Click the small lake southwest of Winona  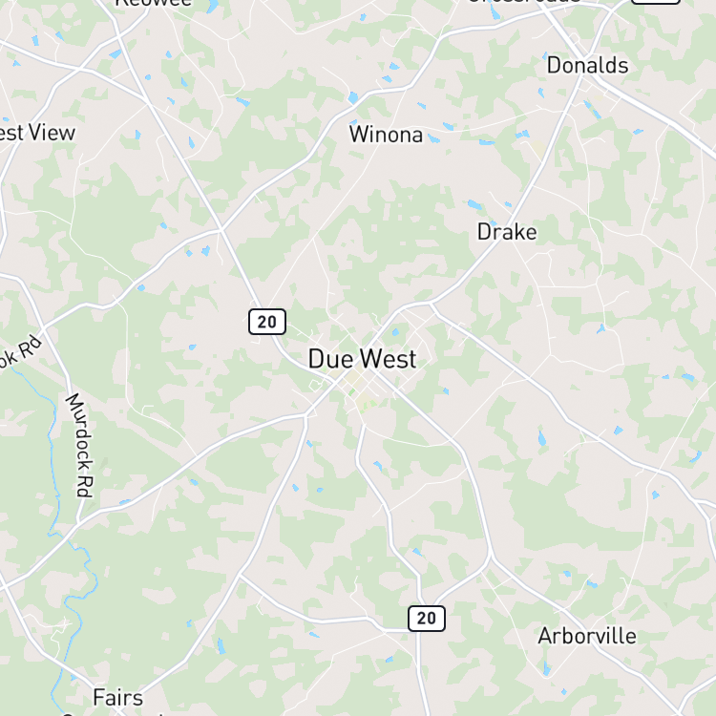[353, 97]
